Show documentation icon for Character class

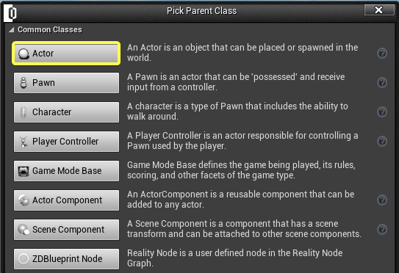pos(382,112)
